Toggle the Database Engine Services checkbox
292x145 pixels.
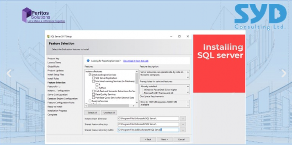90,75
